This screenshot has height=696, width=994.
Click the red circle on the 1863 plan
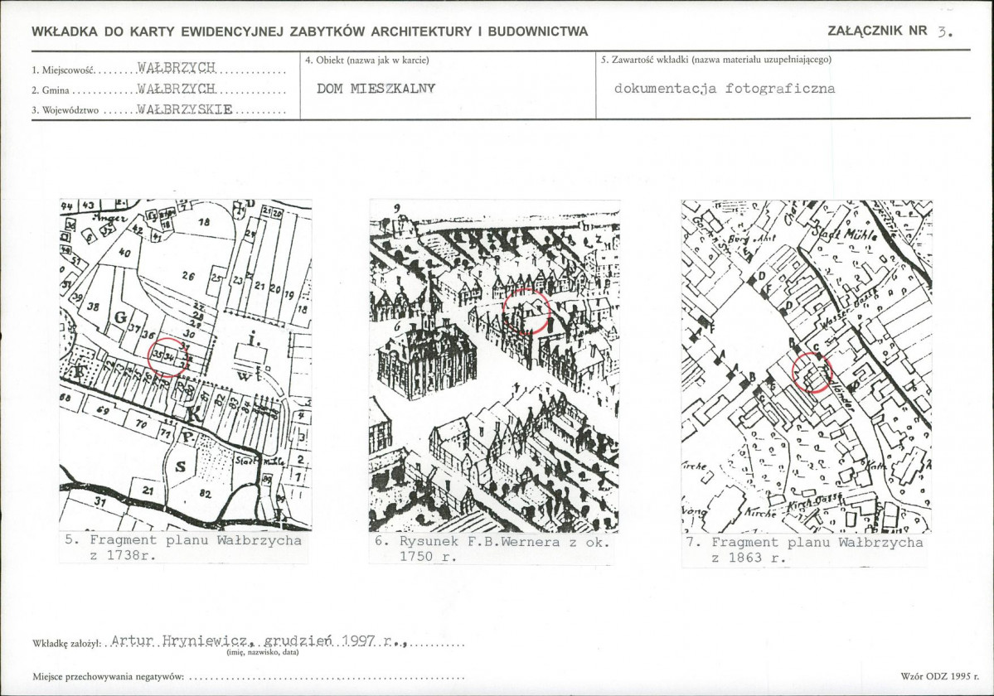point(812,374)
